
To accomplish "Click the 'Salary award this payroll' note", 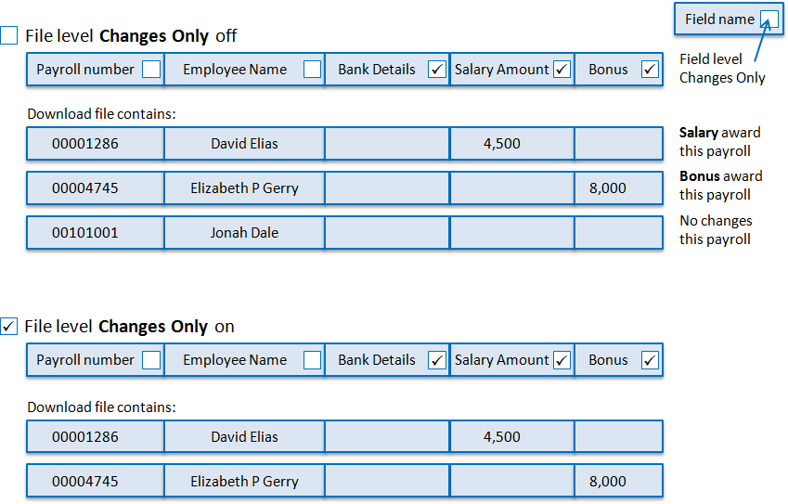I will (x=720, y=142).
